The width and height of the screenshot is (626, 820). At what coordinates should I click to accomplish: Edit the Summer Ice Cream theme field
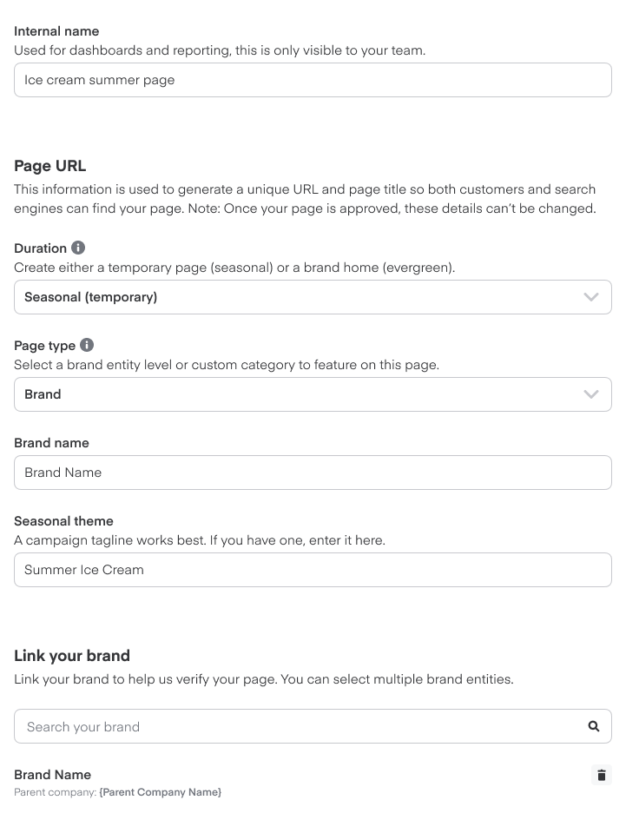tap(313, 570)
